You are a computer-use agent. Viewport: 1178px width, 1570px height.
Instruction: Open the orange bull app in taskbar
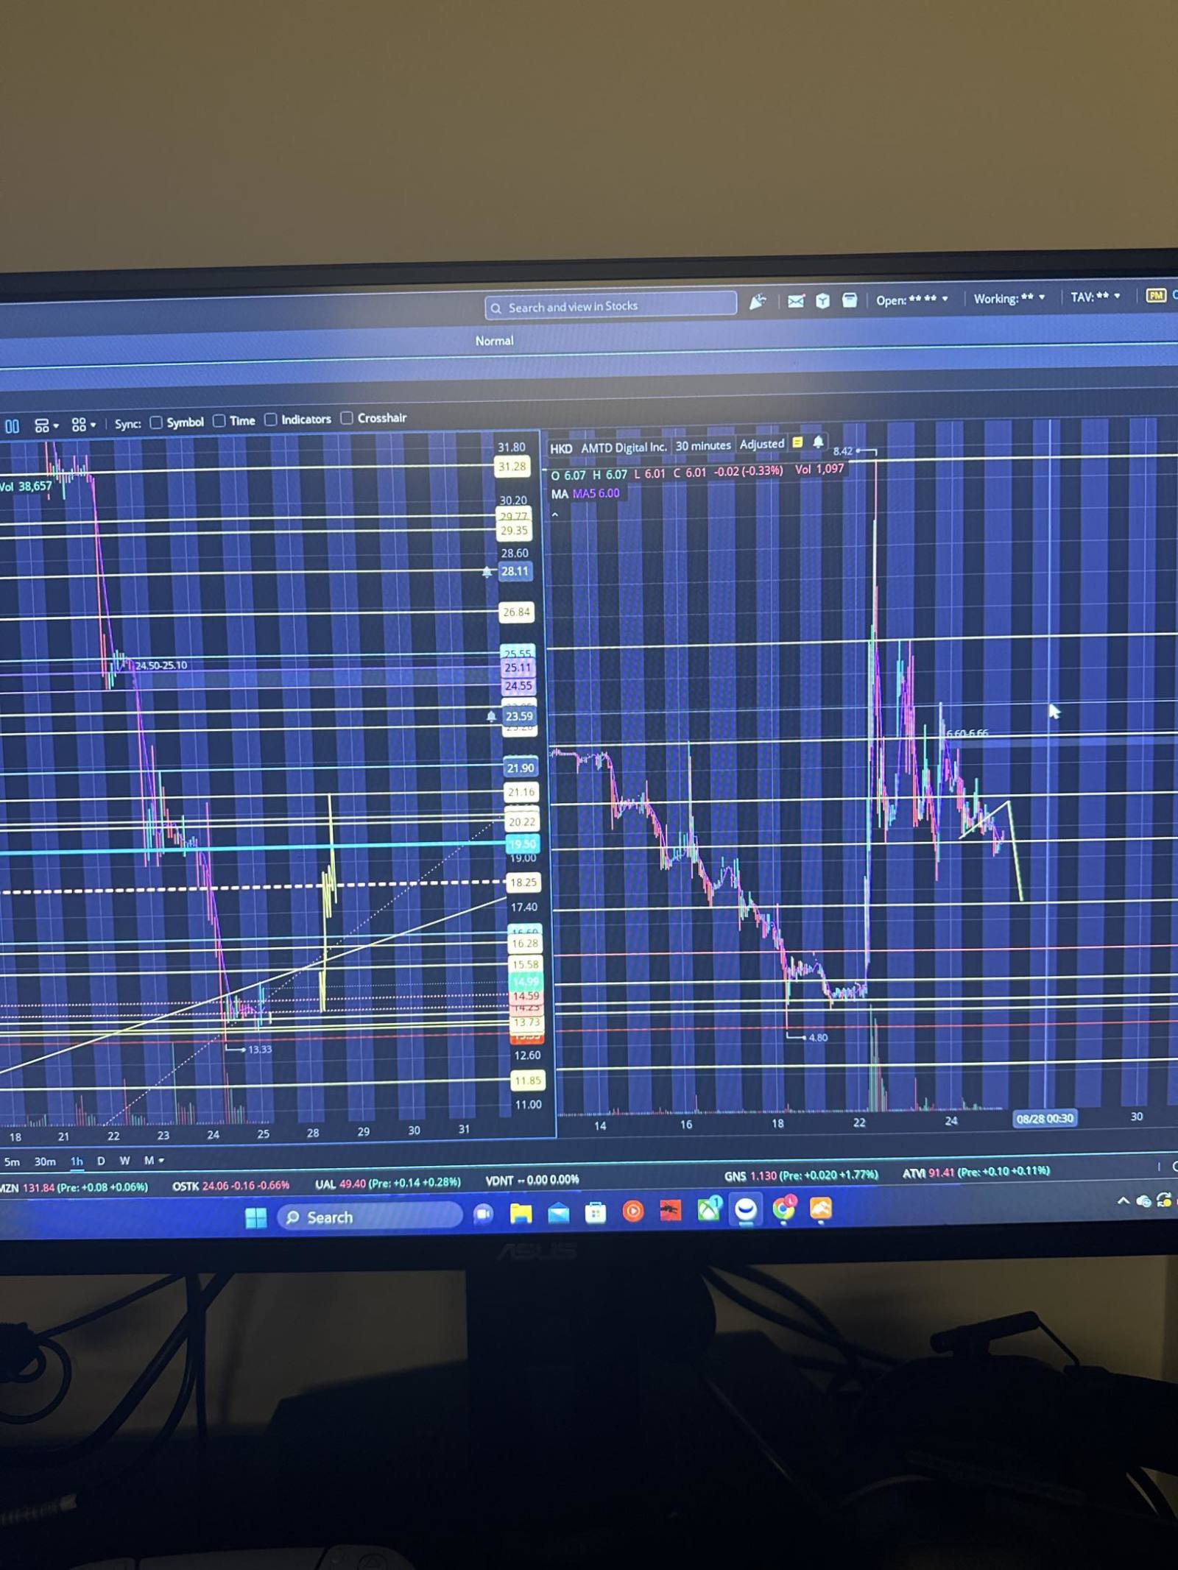click(821, 1208)
